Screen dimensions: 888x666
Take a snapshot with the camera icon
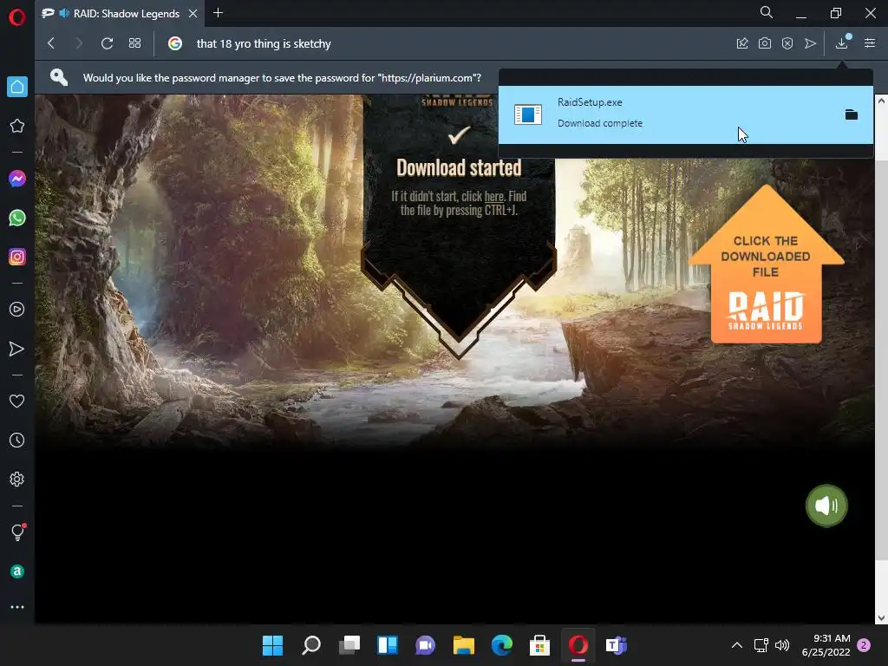tap(765, 43)
